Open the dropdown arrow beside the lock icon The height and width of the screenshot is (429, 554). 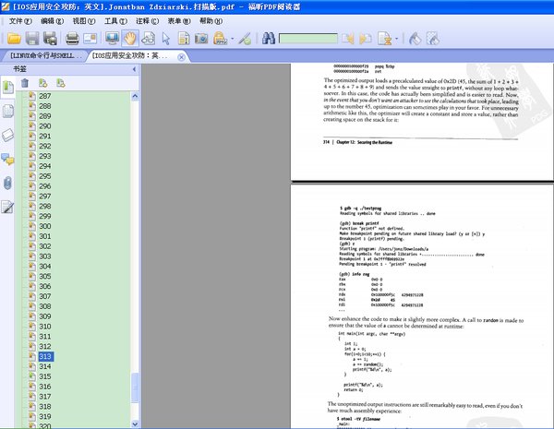tap(235, 40)
